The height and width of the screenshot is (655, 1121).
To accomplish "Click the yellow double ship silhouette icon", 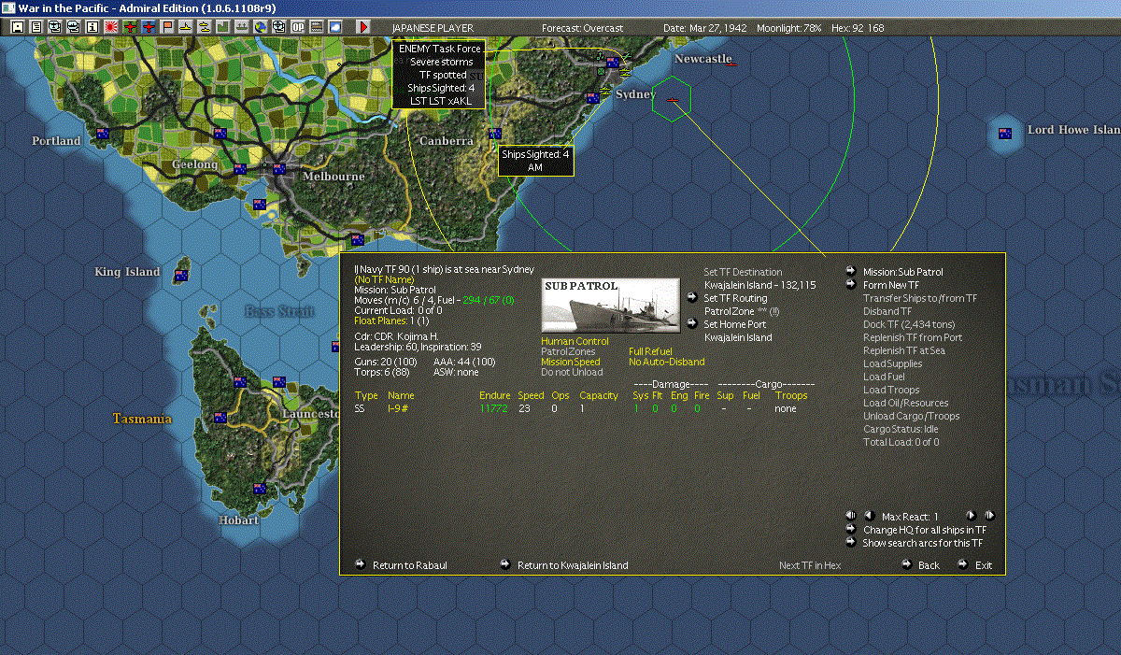I will (x=204, y=27).
